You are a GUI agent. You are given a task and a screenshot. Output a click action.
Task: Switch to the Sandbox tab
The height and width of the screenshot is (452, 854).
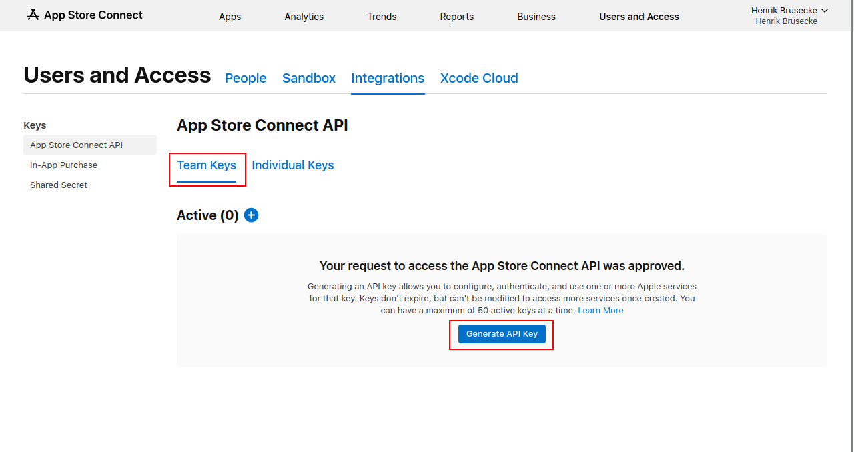click(309, 78)
